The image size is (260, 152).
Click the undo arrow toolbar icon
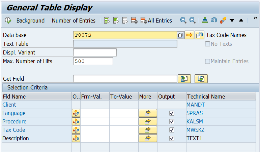[214, 20]
